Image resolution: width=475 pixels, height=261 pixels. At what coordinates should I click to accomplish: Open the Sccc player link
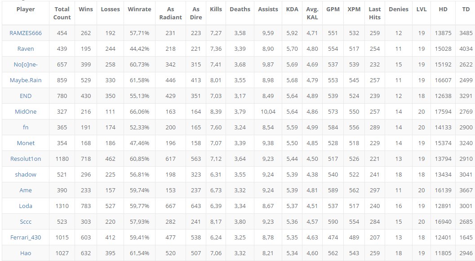pyautogui.click(x=25, y=221)
